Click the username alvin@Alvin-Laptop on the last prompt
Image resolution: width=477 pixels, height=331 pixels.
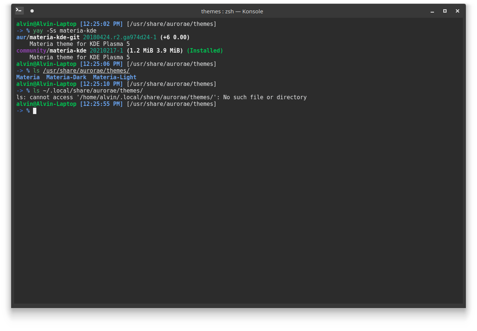tap(46, 104)
